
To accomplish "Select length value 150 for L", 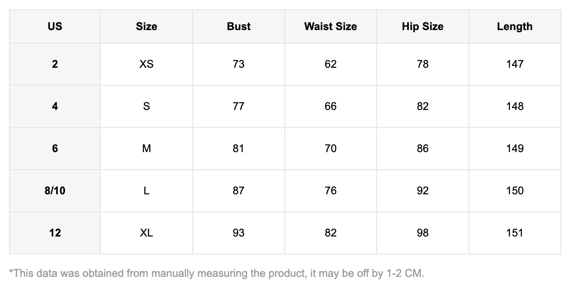I will tap(515, 191).
